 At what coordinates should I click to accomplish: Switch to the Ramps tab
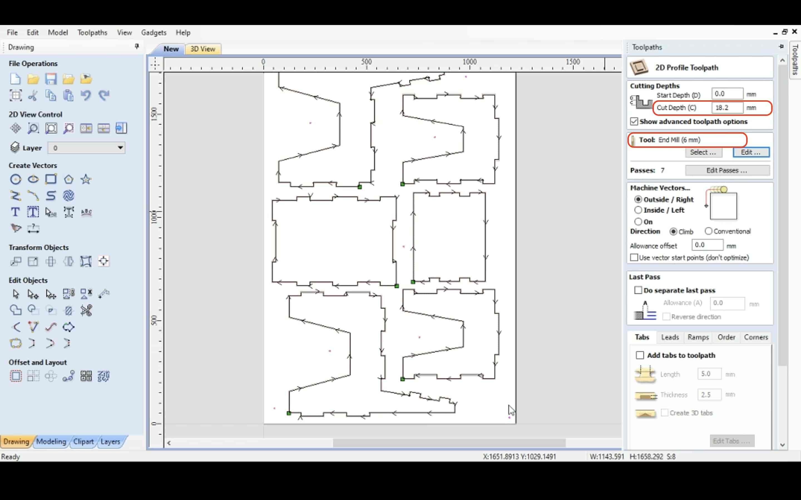[x=698, y=337]
